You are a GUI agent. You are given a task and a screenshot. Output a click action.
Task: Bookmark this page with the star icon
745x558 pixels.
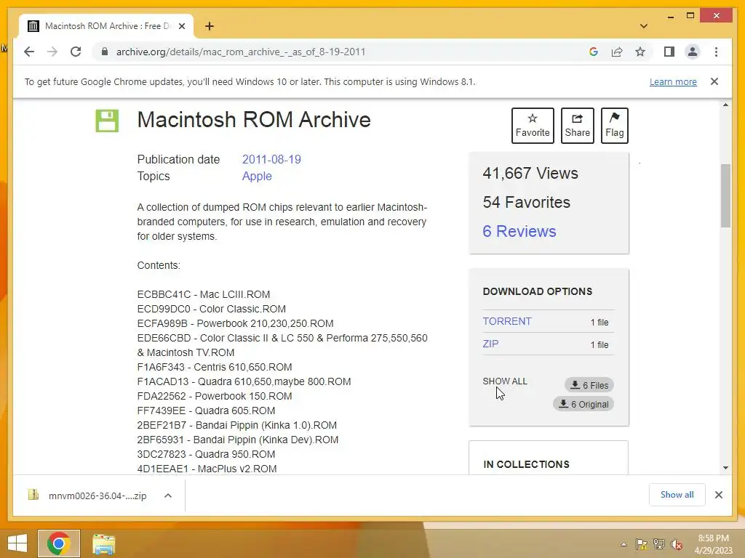pos(640,52)
